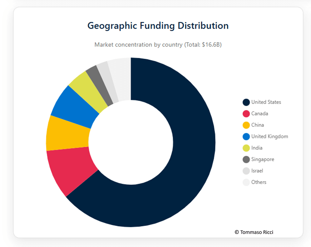The width and height of the screenshot is (311, 247).
Task: Toggle the United States legend label
Action: coord(266,102)
